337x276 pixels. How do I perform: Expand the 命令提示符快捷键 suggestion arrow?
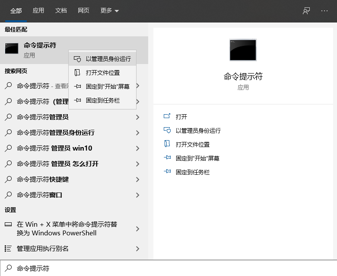pos(137,180)
